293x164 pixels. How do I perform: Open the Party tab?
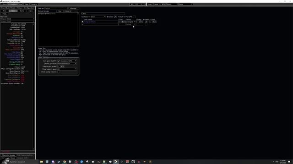coord(5,14)
